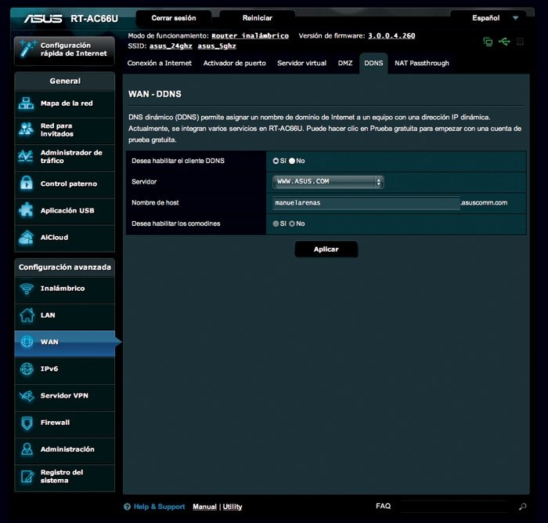Viewport: 548px width, 523px height.
Task: Select the DDNS tab
Action: pos(373,63)
